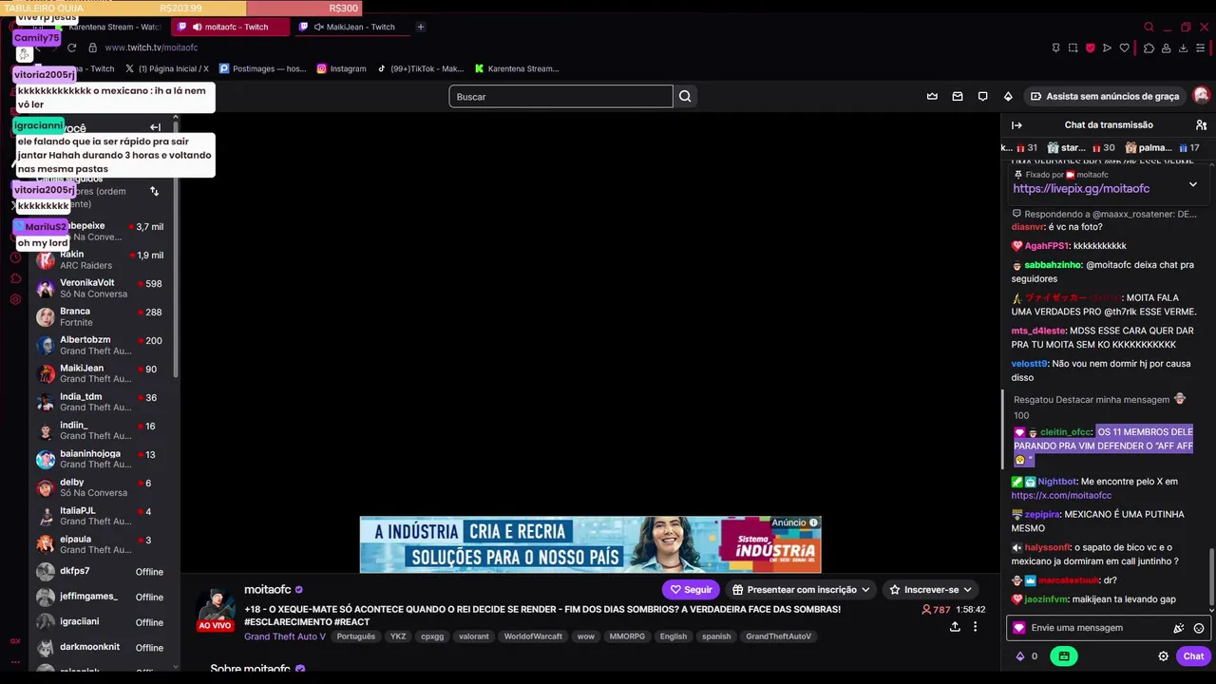Open emote picker in chat input
The height and width of the screenshot is (684, 1216).
(x=1199, y=628)
